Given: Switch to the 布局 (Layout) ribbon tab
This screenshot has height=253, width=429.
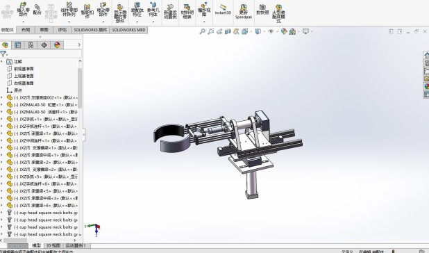Looking at the screenshot, I should 26,30.
